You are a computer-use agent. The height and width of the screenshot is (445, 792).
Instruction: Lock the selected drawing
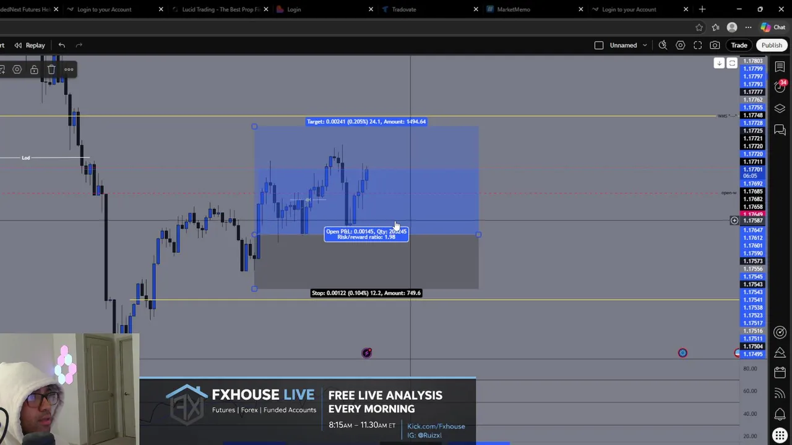pos(34,70)
